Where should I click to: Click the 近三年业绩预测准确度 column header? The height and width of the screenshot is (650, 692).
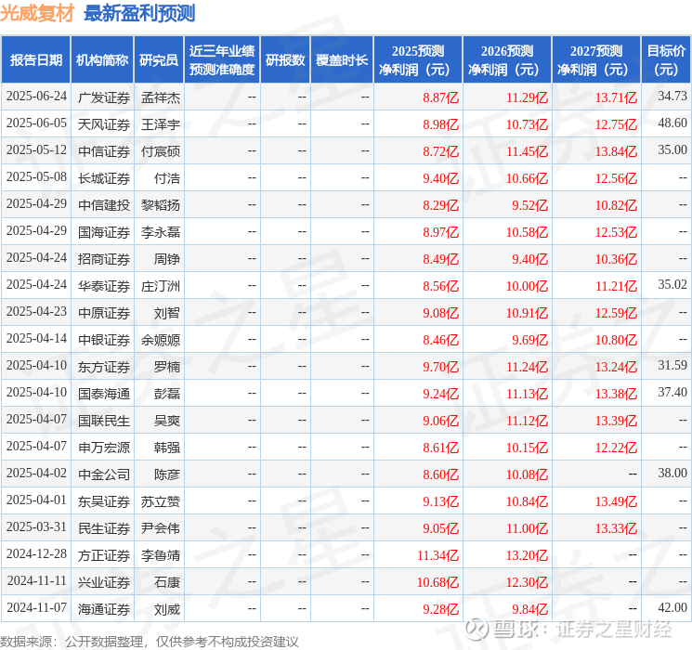point(222,60)
